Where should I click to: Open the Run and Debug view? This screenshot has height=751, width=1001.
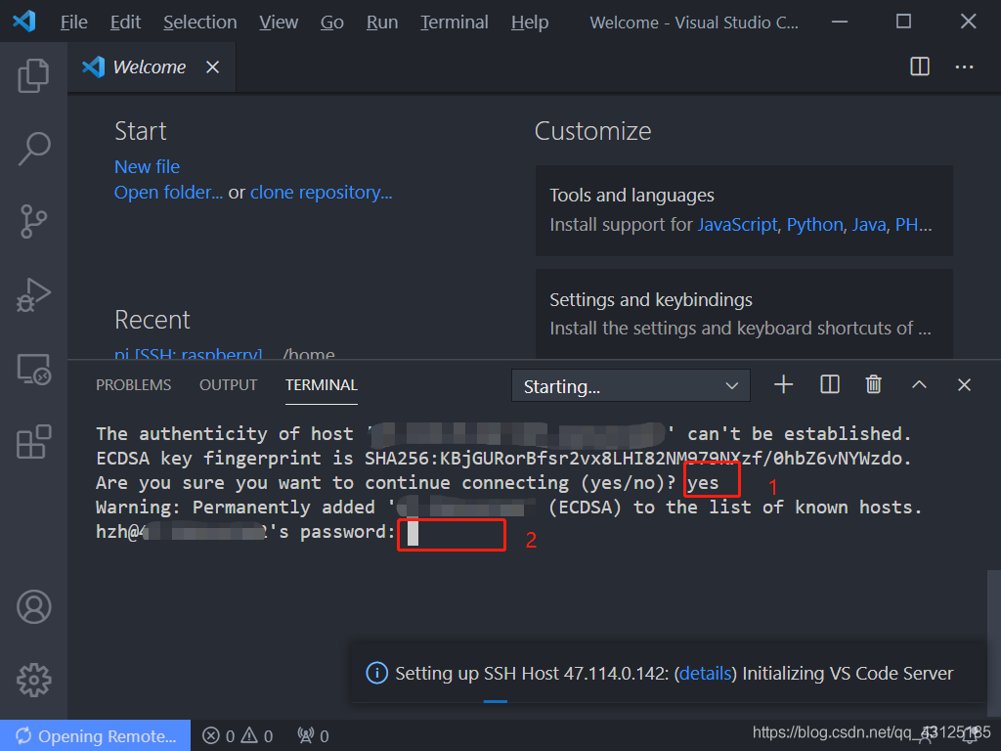33,295
